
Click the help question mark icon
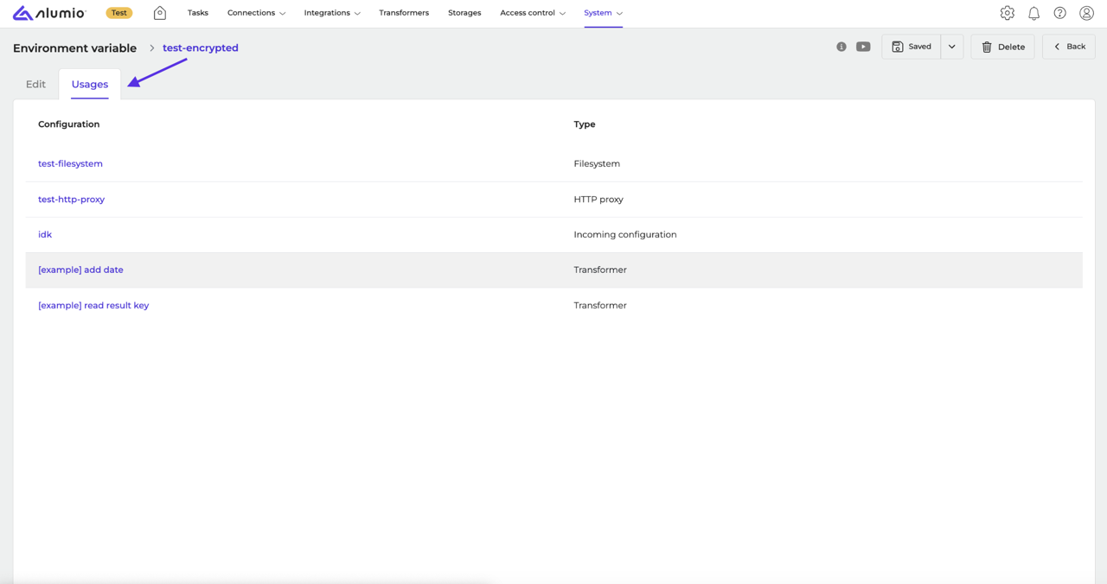tap(1059, 13)
